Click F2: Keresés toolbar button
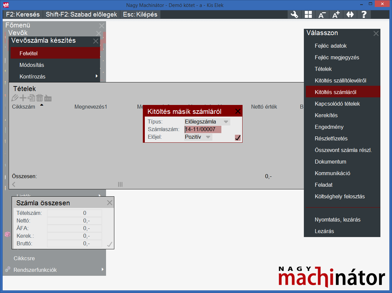The height and width of the screenshot is (293, 392). (x=23, y=15)
